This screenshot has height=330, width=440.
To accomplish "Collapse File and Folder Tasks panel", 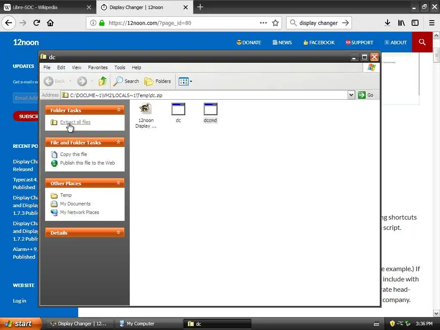I will 119,142.
